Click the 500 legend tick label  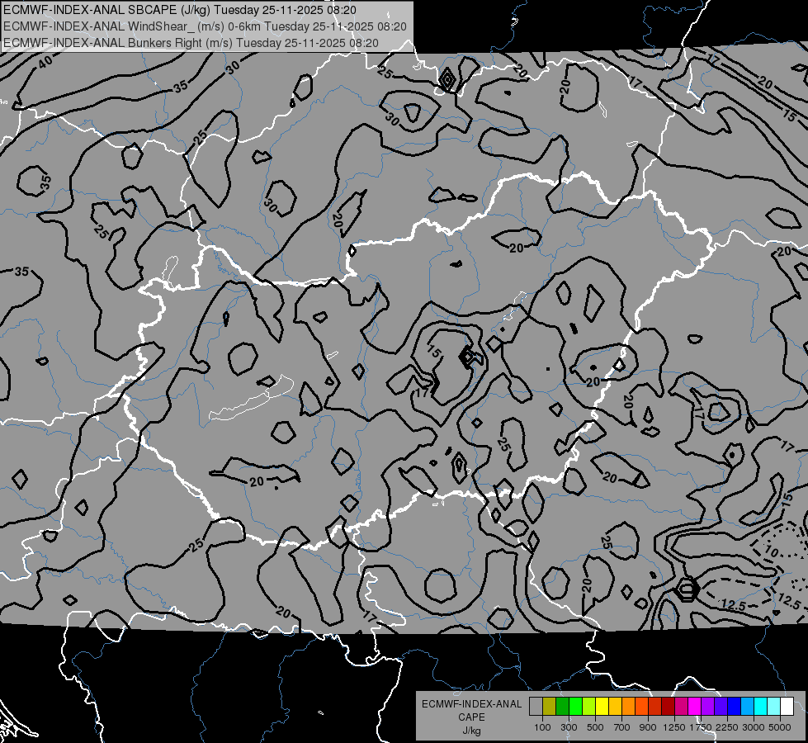point(595,727)
